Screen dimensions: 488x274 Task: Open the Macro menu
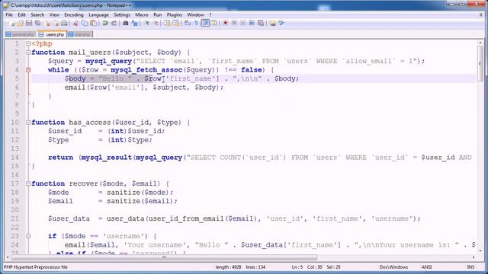(x=142, y=14)
